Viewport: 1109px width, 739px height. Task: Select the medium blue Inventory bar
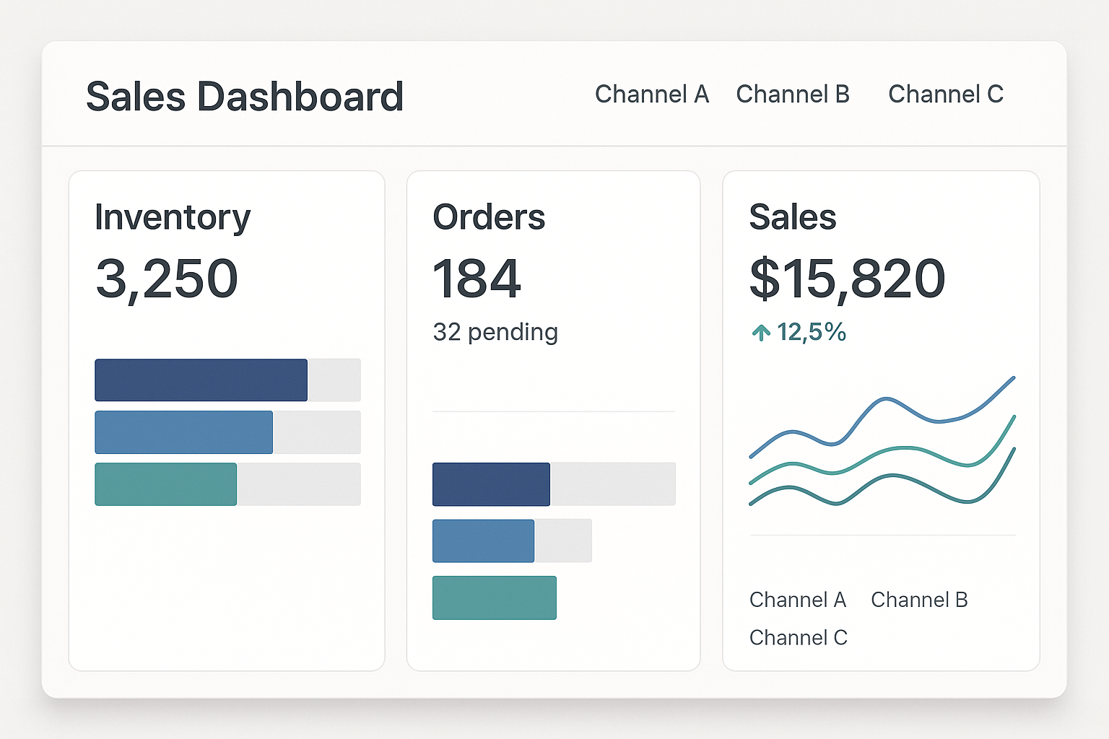(183, 432)
